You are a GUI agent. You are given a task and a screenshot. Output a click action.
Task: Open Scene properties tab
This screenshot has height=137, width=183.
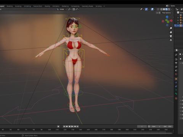pyautogui.click(x=176, y=70)
